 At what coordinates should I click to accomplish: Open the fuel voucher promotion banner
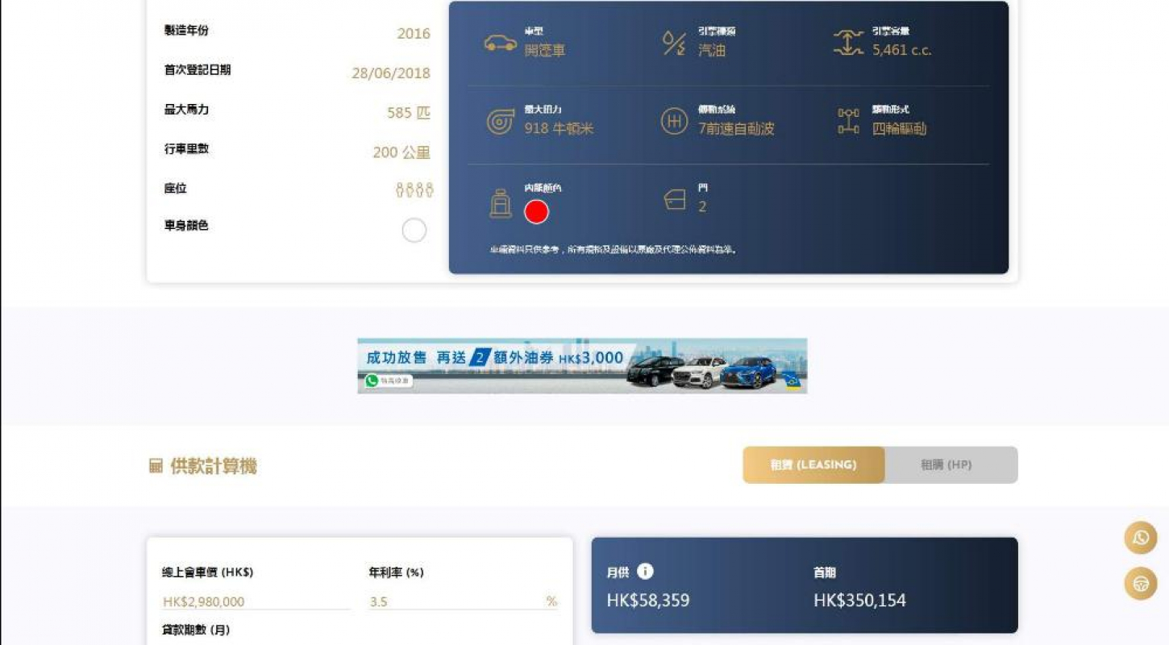click(582, 365)
